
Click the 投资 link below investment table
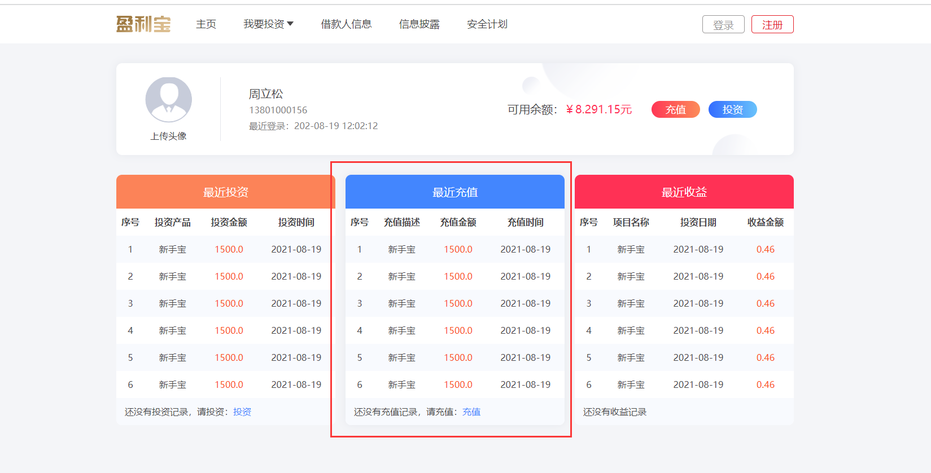click(242, 412)
